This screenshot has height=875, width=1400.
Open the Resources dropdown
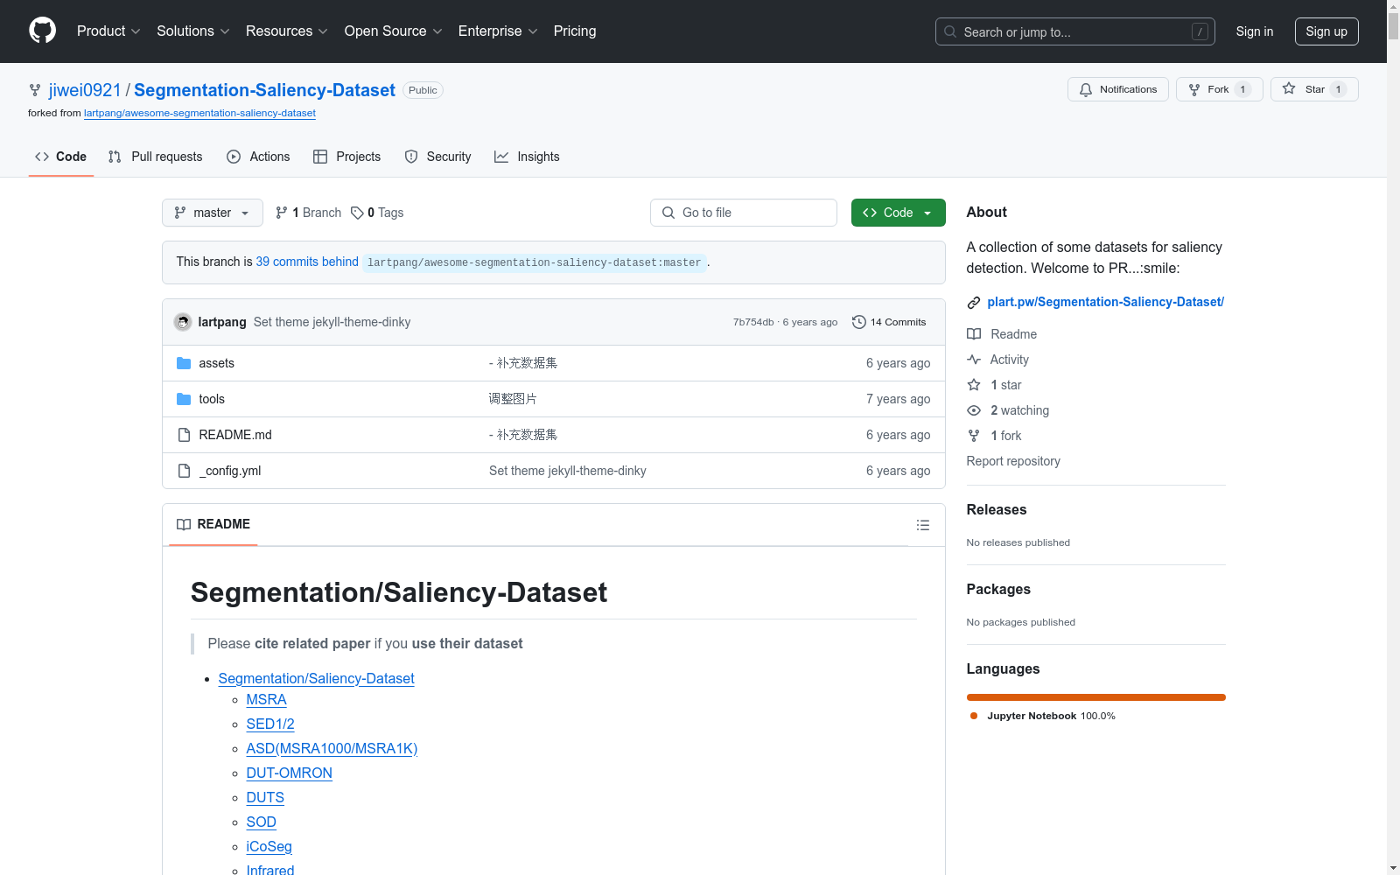[x=287, y=31]
